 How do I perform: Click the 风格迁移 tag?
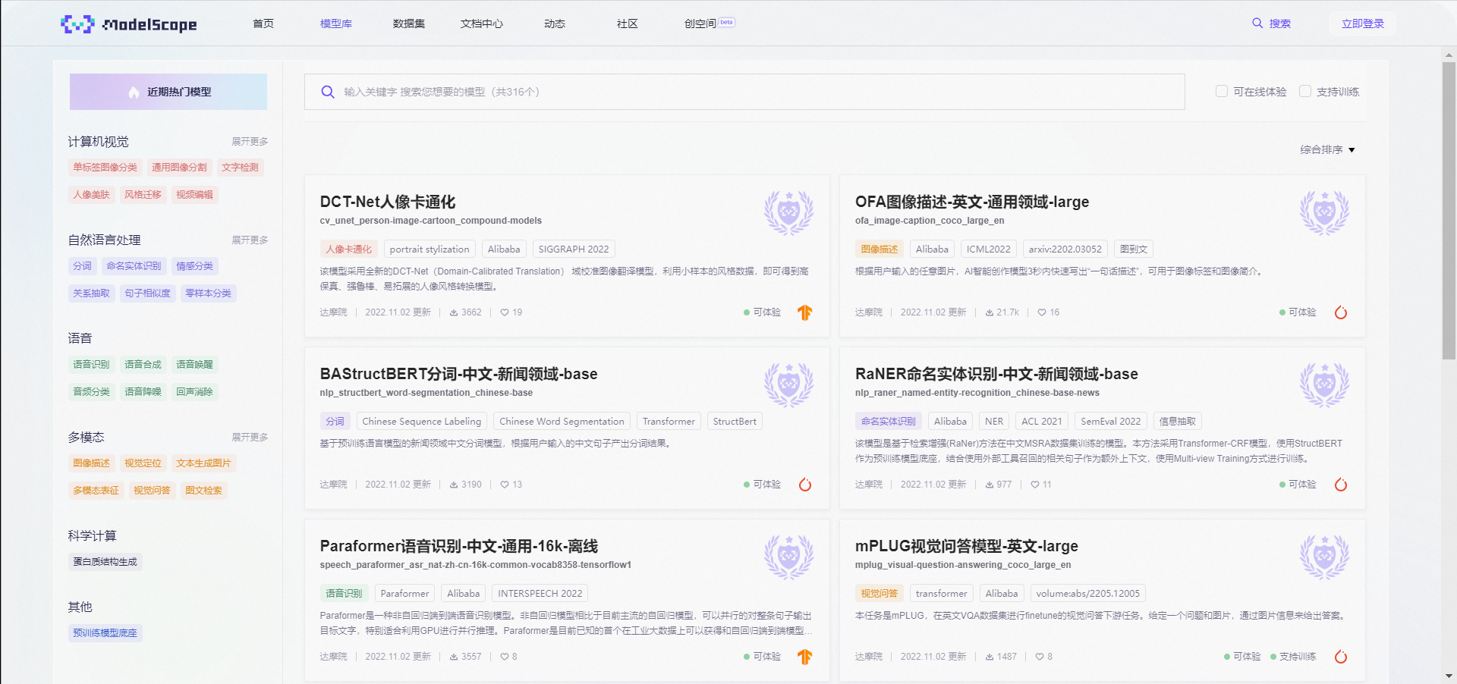pyautogui.click(x=143, y=195)
